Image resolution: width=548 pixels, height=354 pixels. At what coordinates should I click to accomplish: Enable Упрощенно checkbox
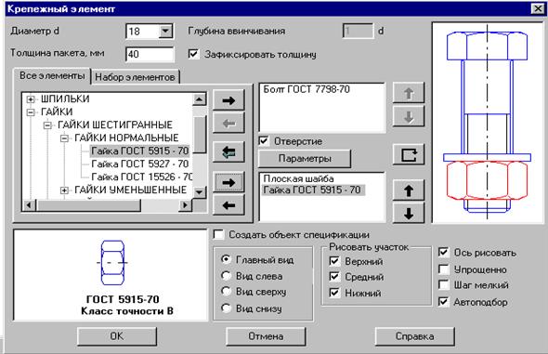[x=443, y=269]
